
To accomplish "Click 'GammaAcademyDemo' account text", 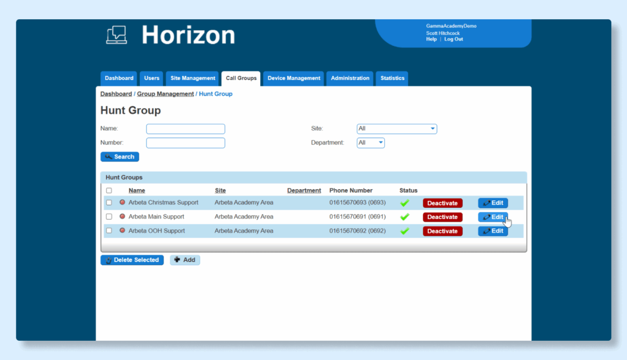I will click(x=451, y=26).
